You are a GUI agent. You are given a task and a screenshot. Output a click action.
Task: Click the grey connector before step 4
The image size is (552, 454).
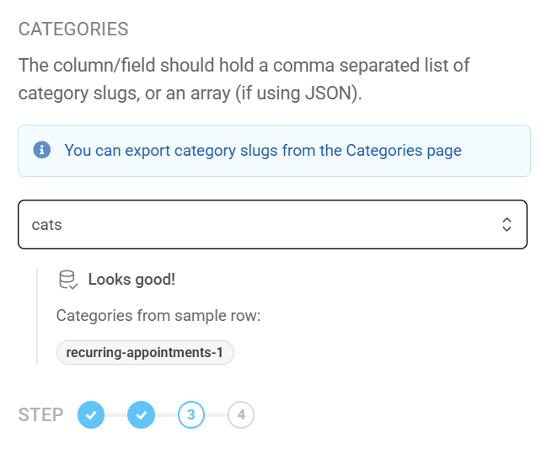point(217,414)
